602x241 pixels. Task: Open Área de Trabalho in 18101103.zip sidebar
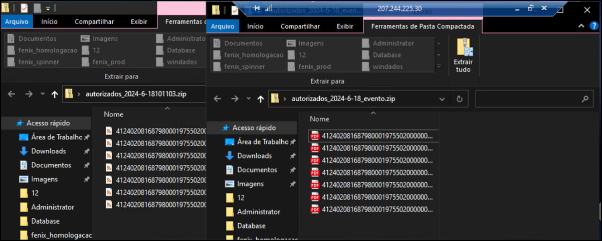click(50, 137)
